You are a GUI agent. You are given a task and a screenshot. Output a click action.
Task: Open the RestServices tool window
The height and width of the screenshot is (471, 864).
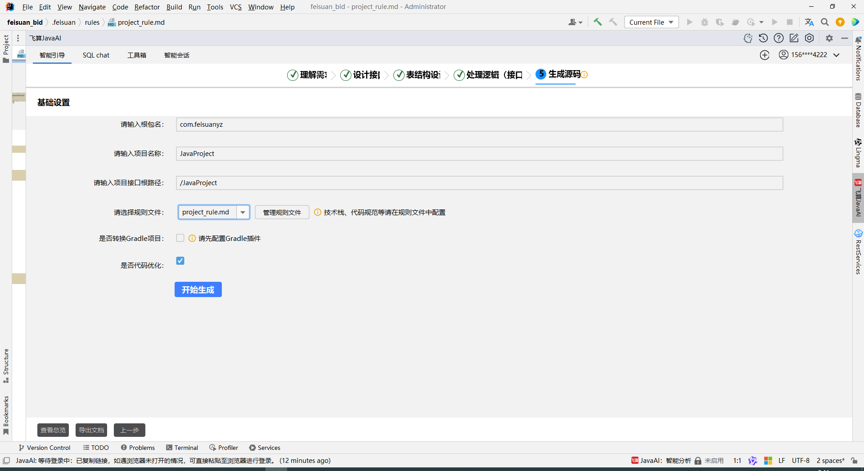[858, 252]
